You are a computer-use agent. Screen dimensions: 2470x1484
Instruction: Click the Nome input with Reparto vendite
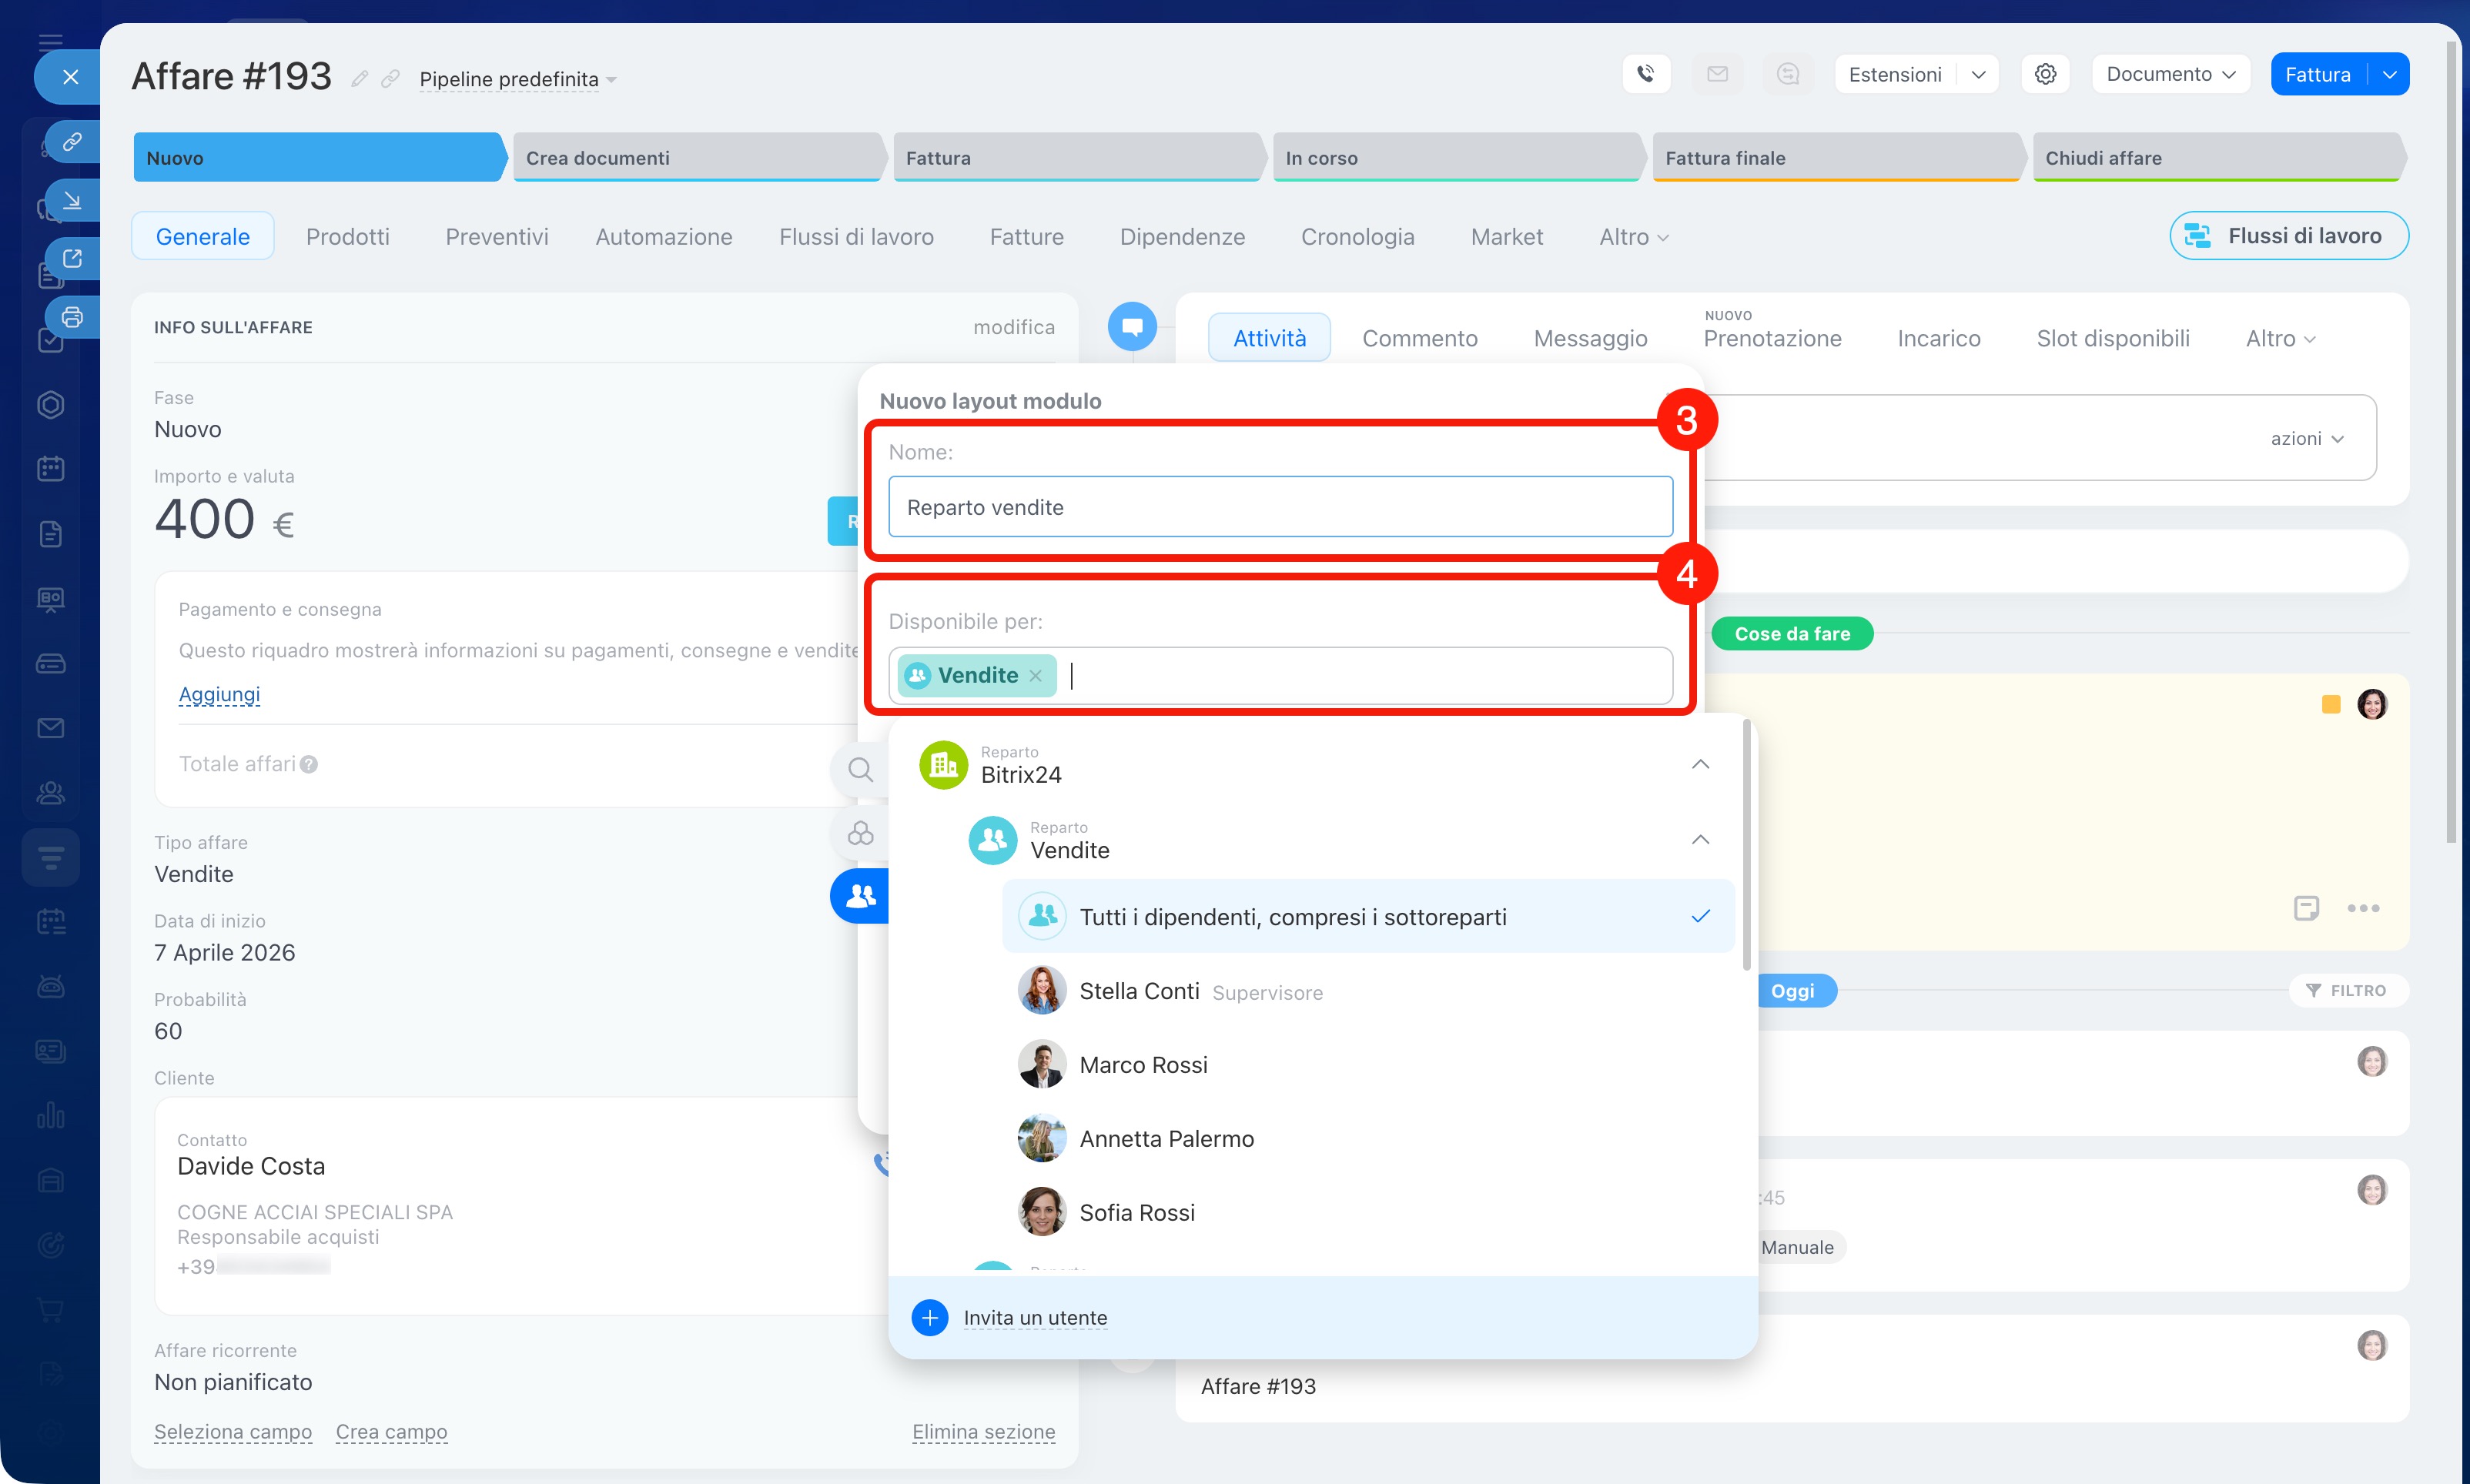pos(1280,506)
